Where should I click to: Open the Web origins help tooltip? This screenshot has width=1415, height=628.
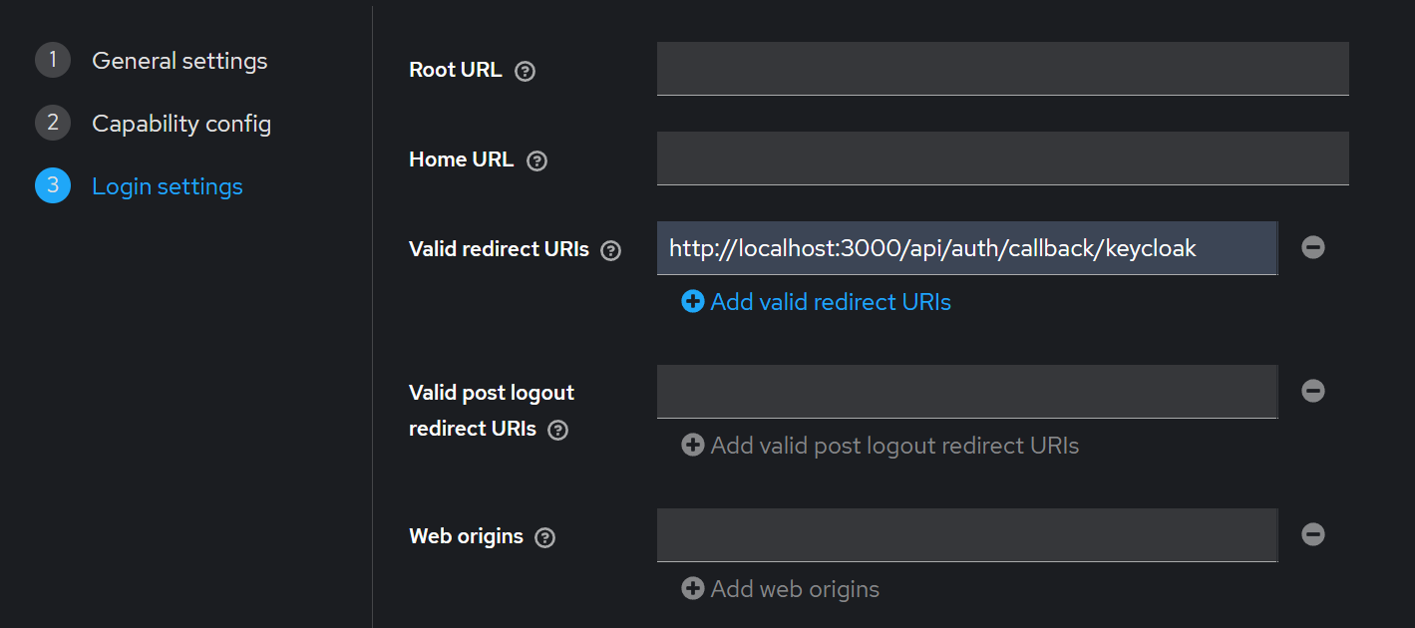pos(544,536)
